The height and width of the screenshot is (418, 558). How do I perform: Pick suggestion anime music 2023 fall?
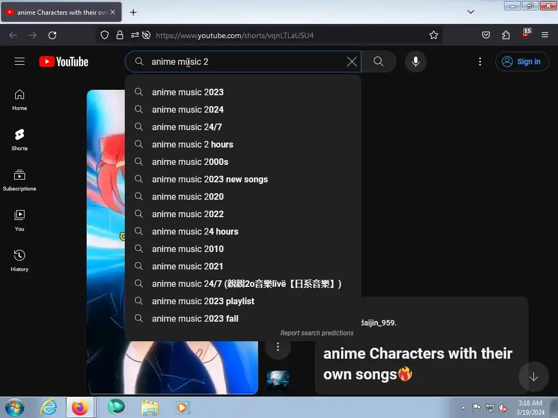click(x=242, y=318)
